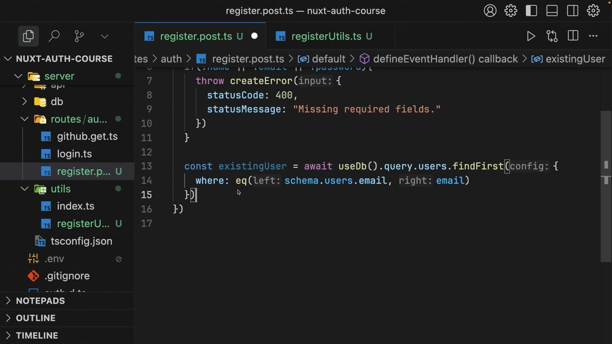This screenshot has height=344, width=612.
Task: Click the register.post.ts breadcrumb
Action: click(x=248, y=59)
